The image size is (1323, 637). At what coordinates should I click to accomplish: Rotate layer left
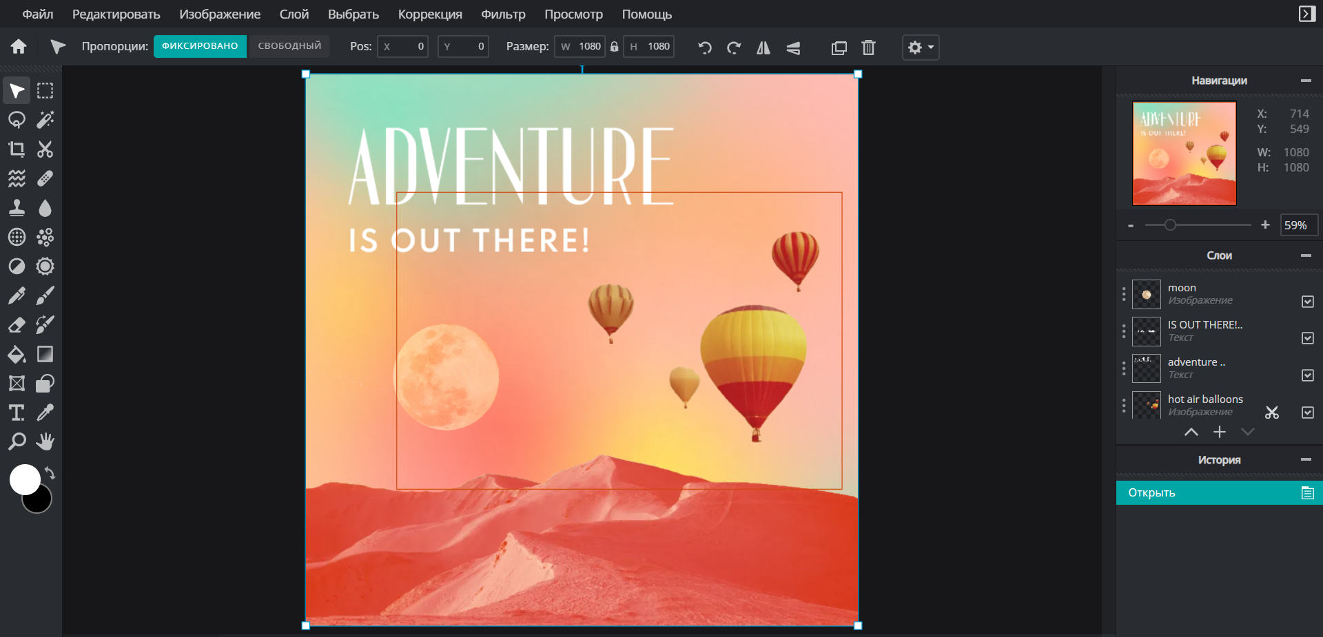pos(704,48)
